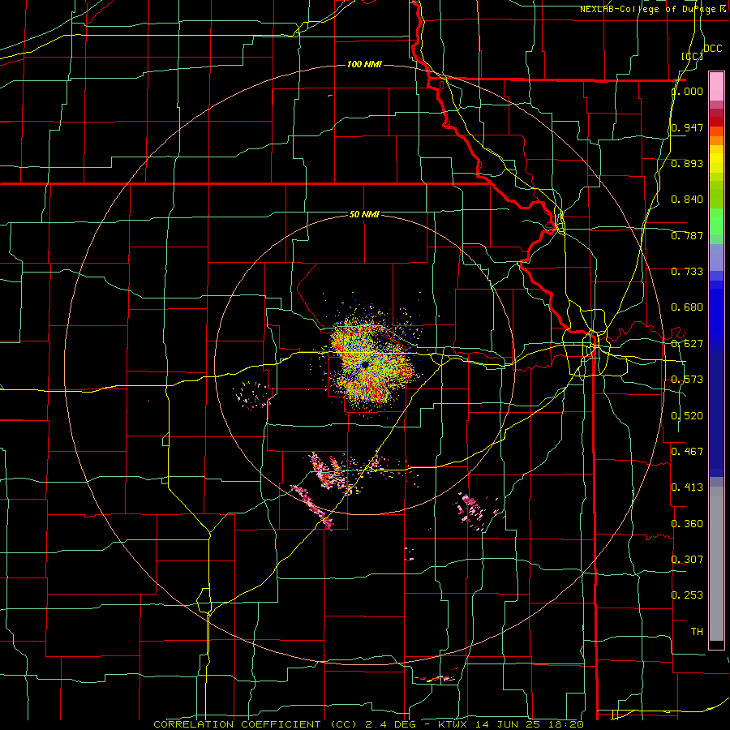This screenshot has height=730, width=730.
Task: Pick the light pink top legend color
Action: click(x=716, y=86)
